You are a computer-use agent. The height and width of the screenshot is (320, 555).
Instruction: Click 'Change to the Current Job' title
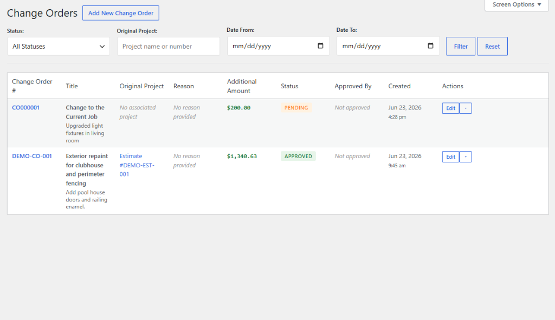85,112
